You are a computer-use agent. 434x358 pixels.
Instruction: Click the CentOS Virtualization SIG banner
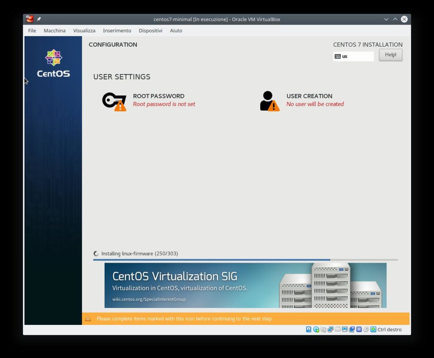(246, 285)
